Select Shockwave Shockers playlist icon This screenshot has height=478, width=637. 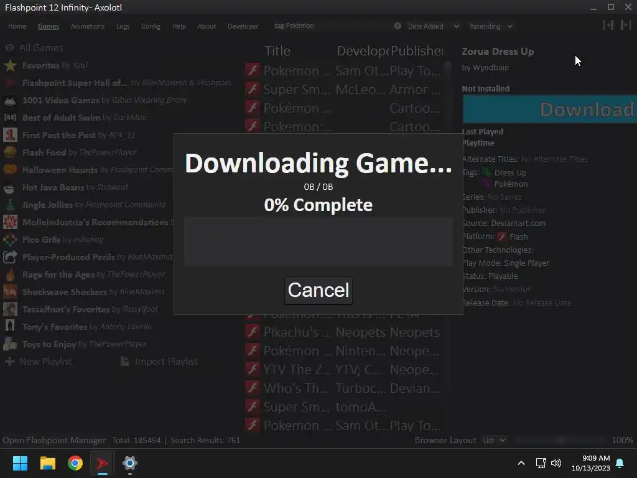point(10,292)
